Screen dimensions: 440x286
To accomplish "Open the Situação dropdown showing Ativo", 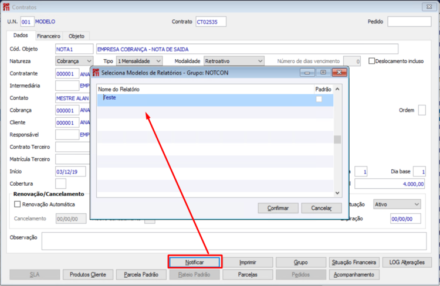I will 397,204.
